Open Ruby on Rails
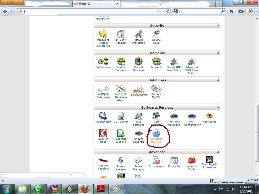Image resolution: width=259 pixels, height=194 pixels. pyautogui.click(x=103, y=136)
